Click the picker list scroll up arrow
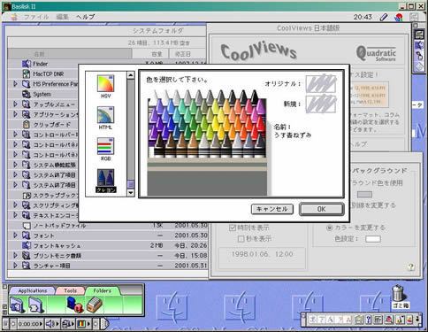The image size is (428, 332). click(131, 75)
